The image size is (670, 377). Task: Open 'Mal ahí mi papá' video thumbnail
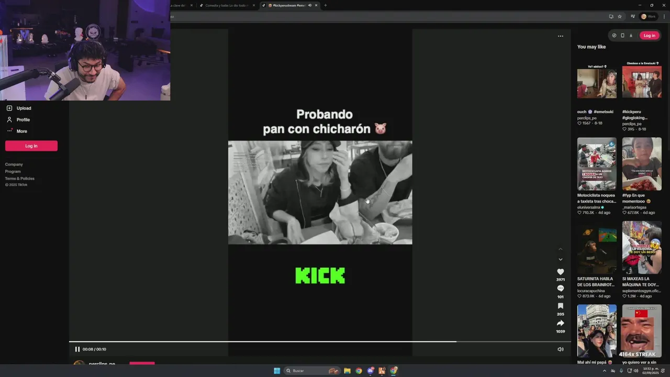pos(597,331)
